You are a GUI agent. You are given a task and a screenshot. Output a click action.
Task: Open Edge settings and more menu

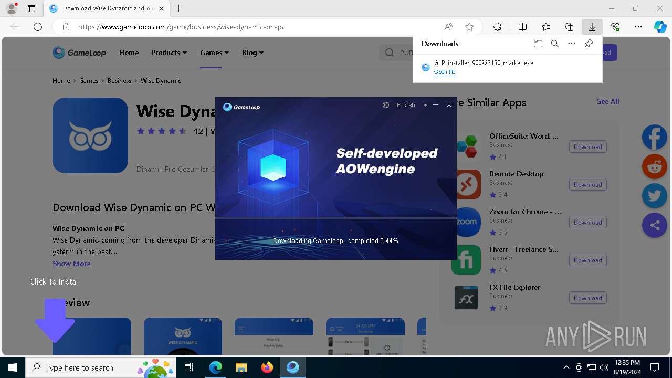tap(638, 27)
